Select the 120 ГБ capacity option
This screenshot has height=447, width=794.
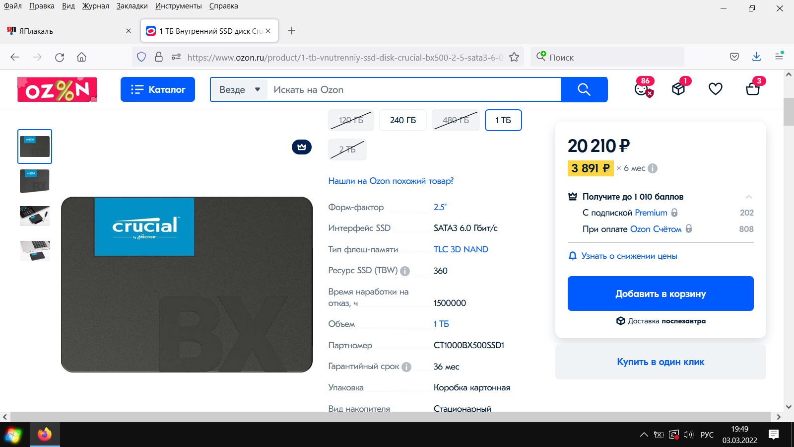coord(351,120)
